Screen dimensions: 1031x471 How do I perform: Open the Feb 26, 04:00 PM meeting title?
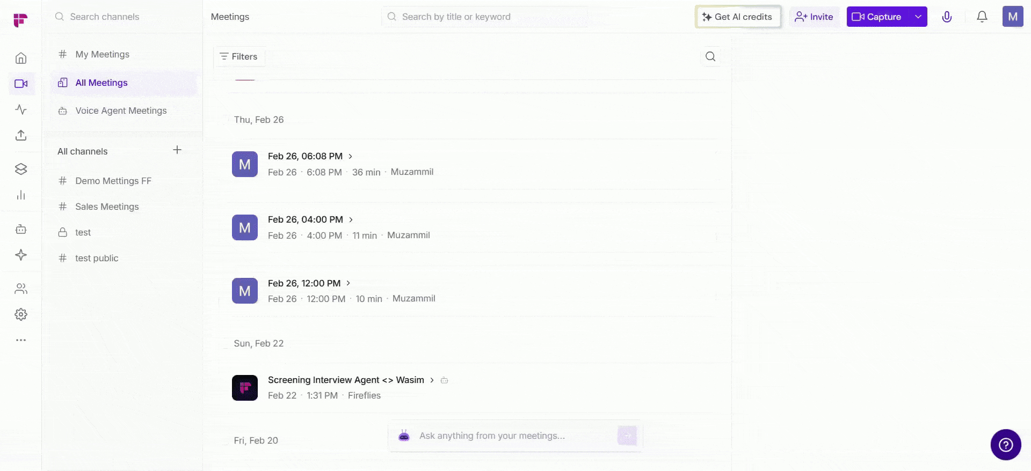tap(305, 219)
